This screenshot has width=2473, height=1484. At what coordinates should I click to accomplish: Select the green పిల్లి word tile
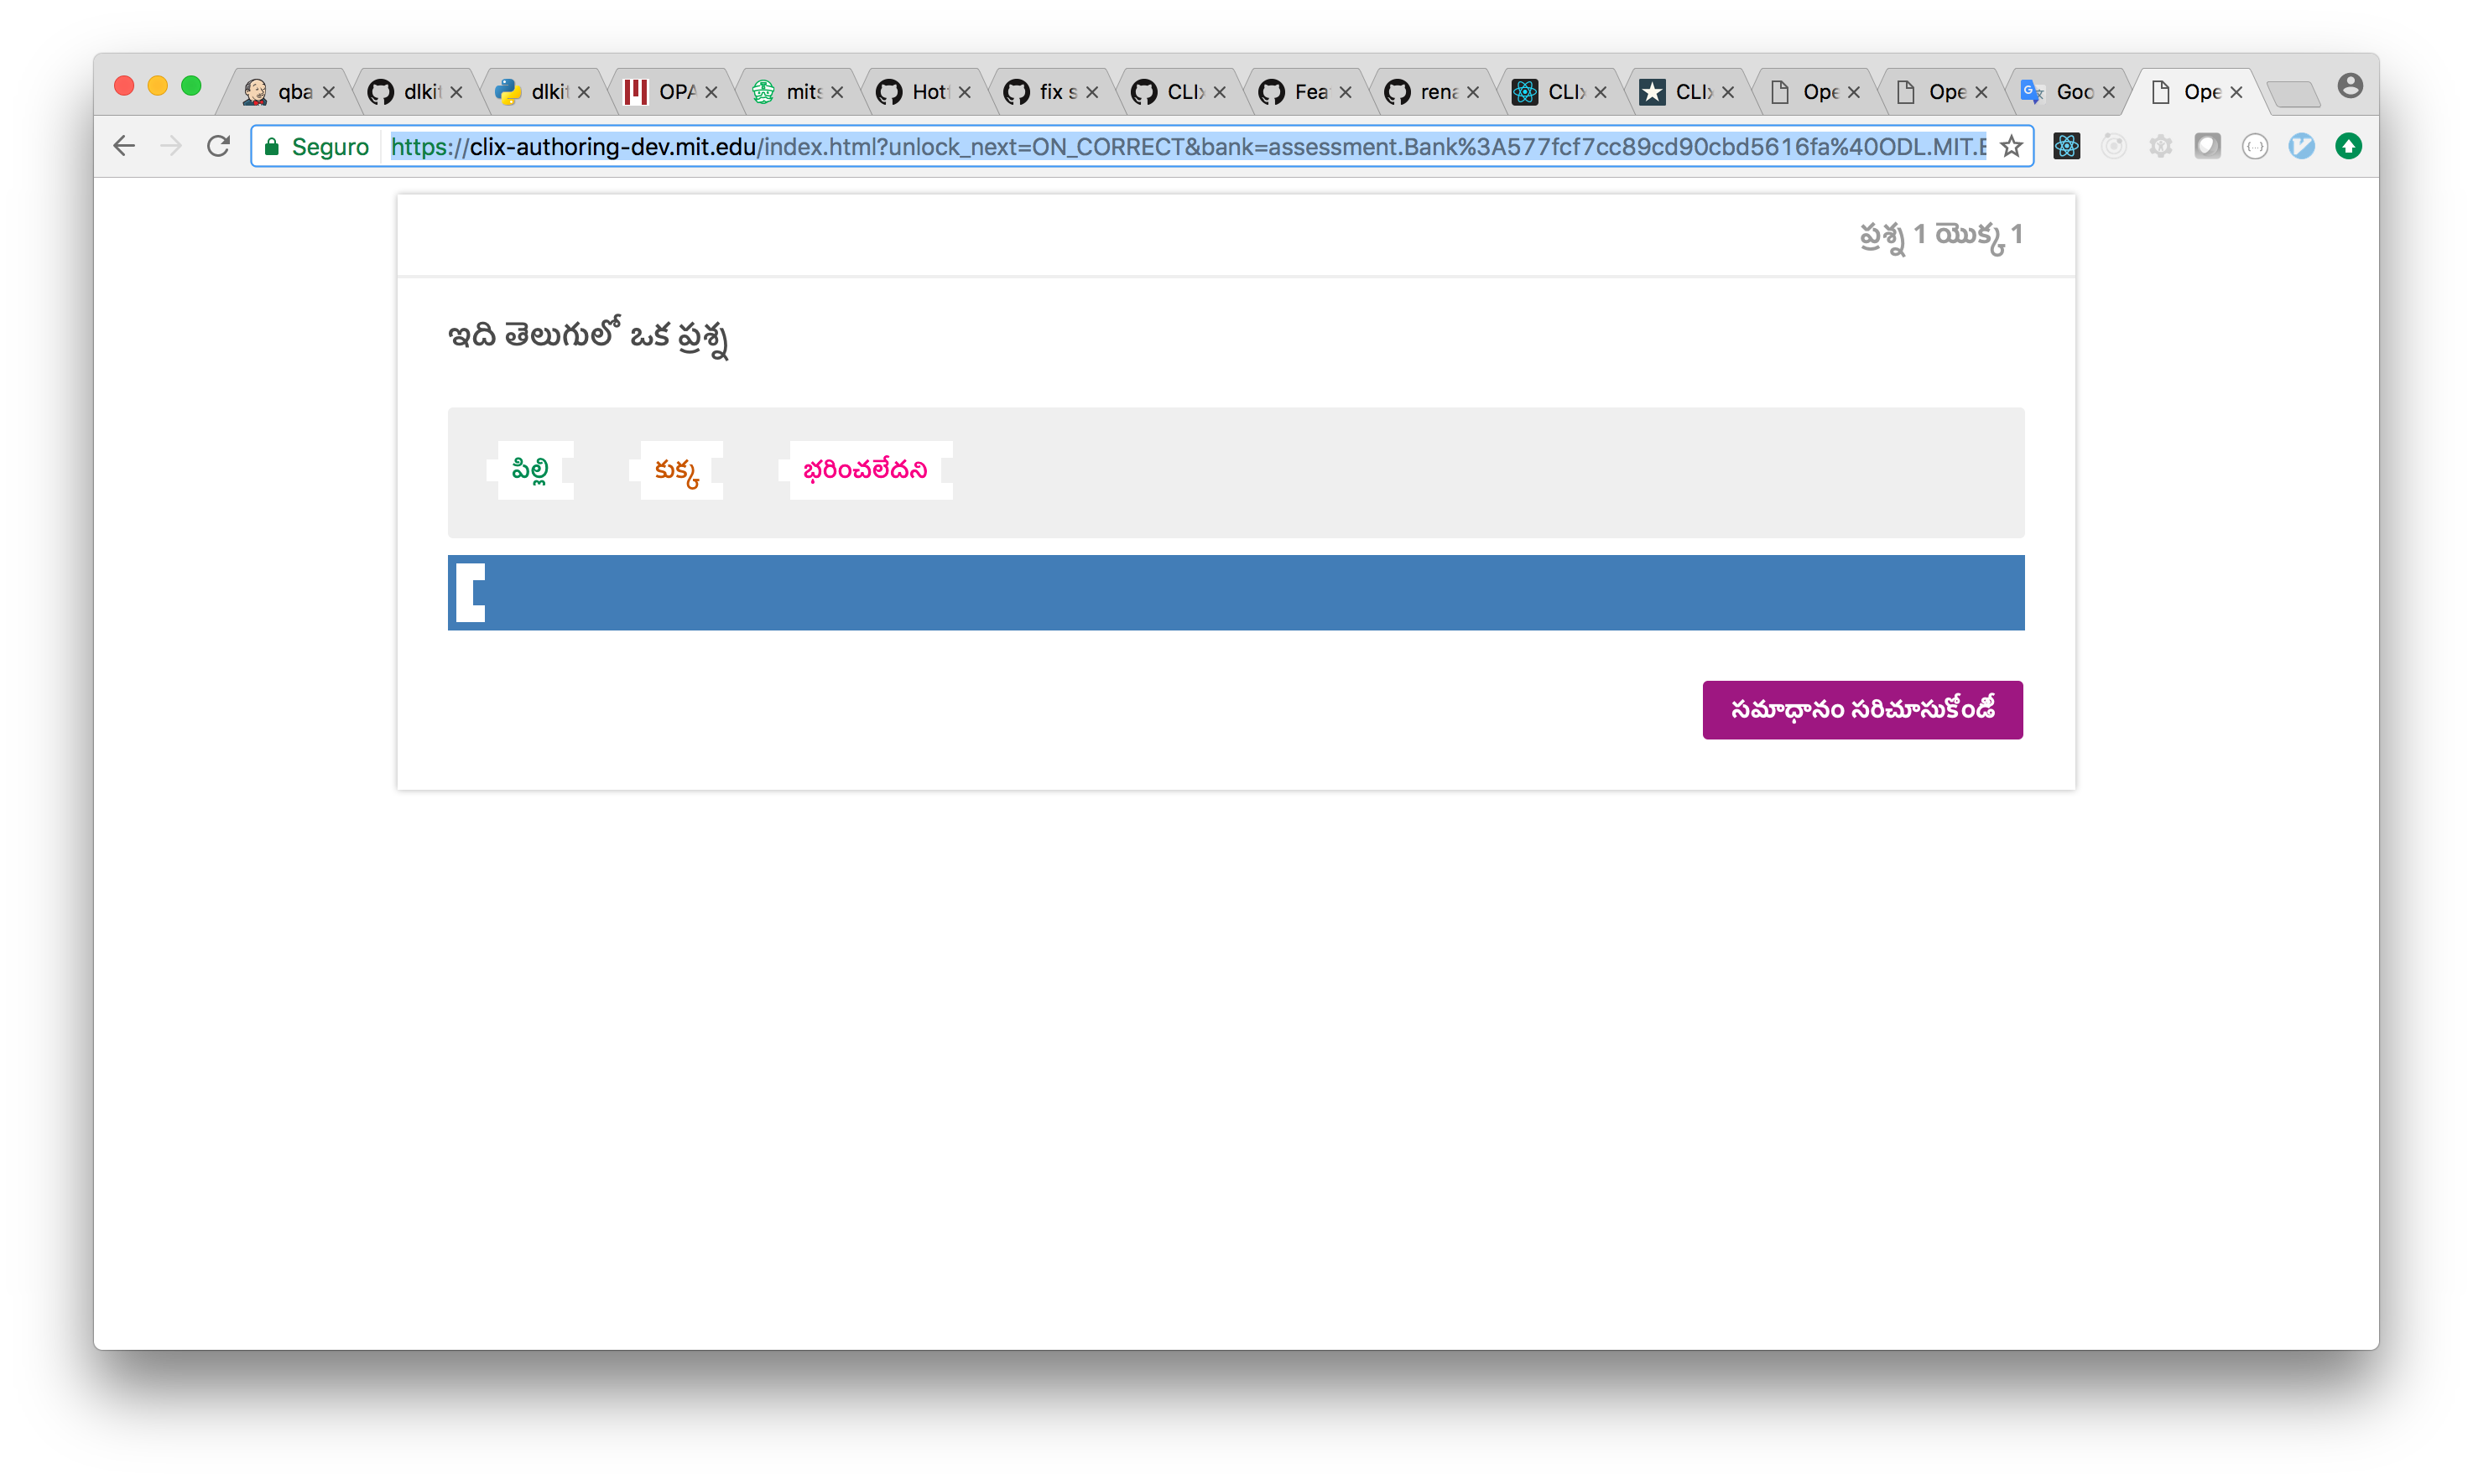pyautogui.click(x=530, y=470)
